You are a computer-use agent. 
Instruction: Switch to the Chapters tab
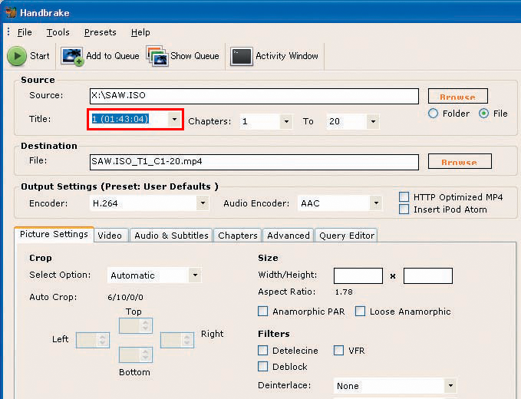pyautogui.click(x=238, y=236)
